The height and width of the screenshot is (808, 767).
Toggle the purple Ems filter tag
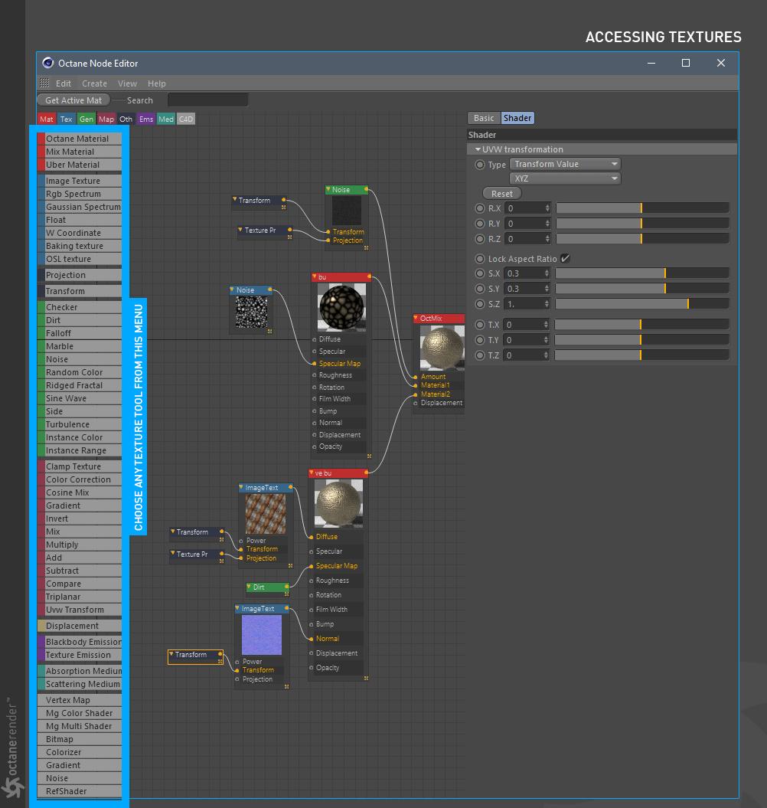[146, 119]
